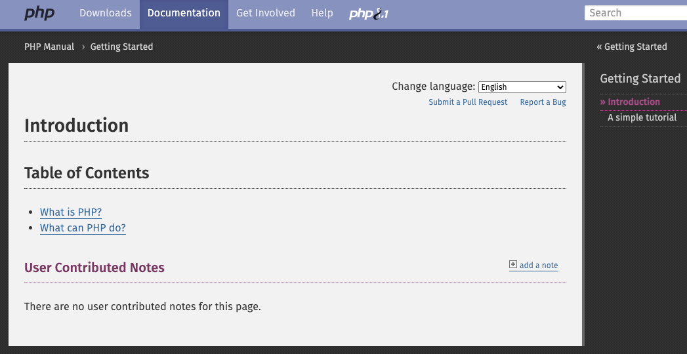Open the What is PHP? link
This screenshot has height=354, width=687.
pos(71,212)
